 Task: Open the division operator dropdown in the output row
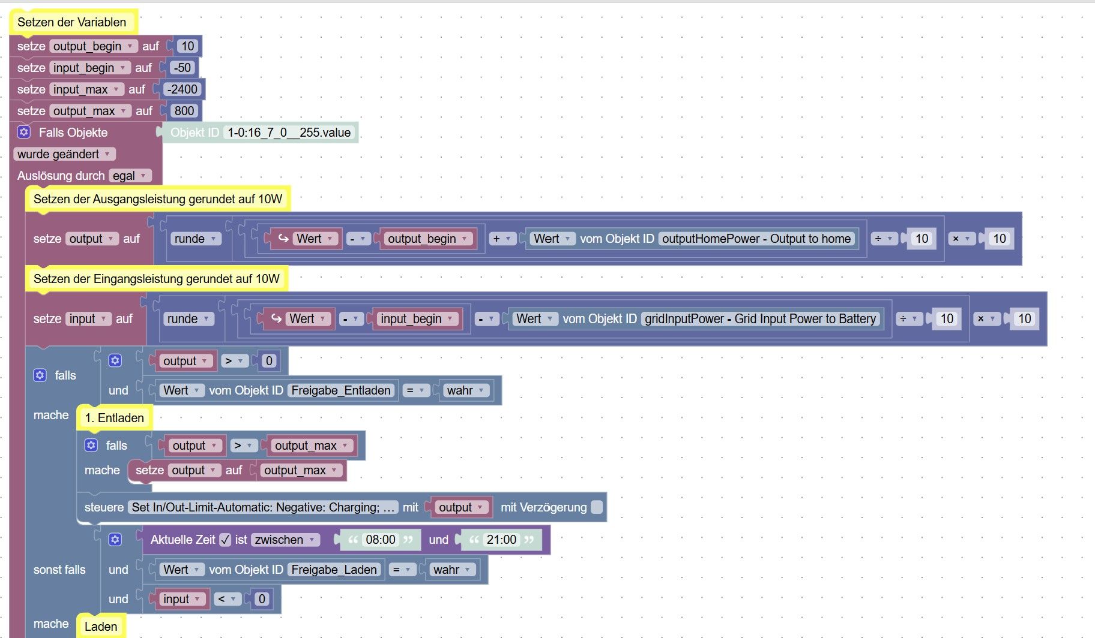pos(884,239)
